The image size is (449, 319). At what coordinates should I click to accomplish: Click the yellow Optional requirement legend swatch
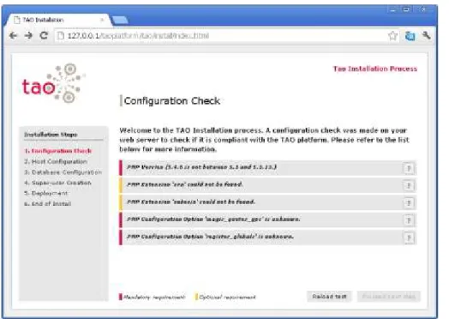coord(196,297)
